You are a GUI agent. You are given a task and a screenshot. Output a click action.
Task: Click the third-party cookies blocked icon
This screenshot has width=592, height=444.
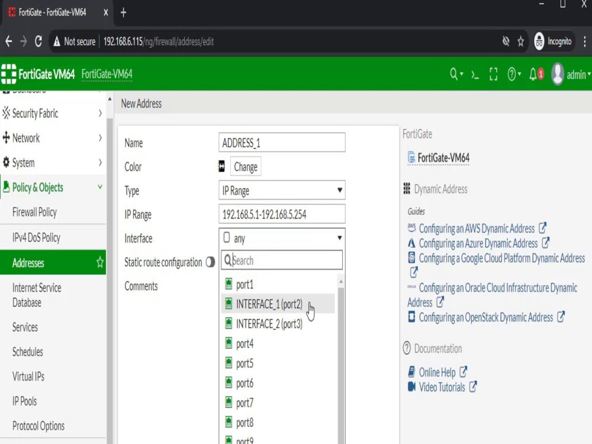pos(506,41)
